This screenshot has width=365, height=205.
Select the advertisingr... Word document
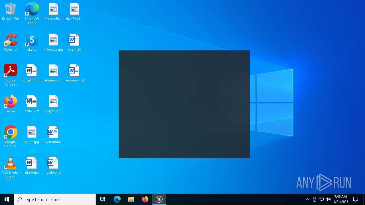[x=32, y=73]
